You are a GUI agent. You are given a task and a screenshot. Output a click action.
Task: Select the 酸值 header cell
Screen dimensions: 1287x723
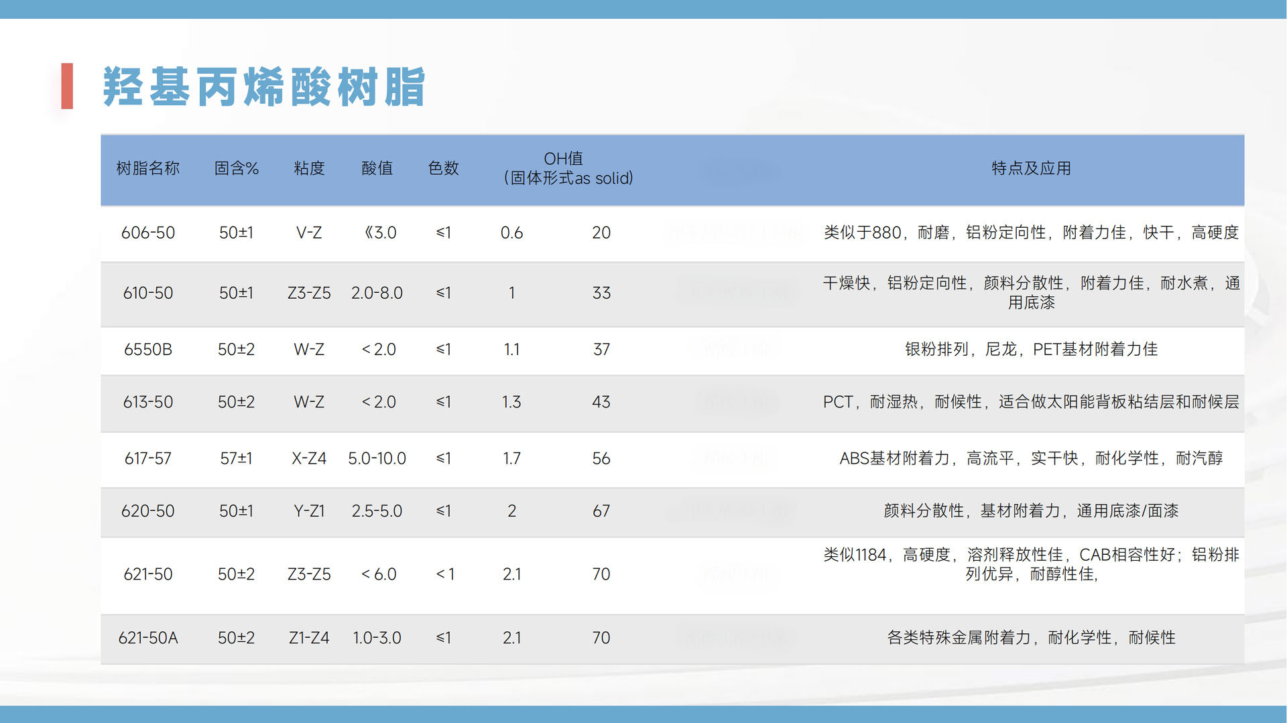coord(377,168)
